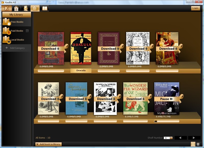
Task: Download the balcony kiss painting book
Action: (x=168, y=49)
